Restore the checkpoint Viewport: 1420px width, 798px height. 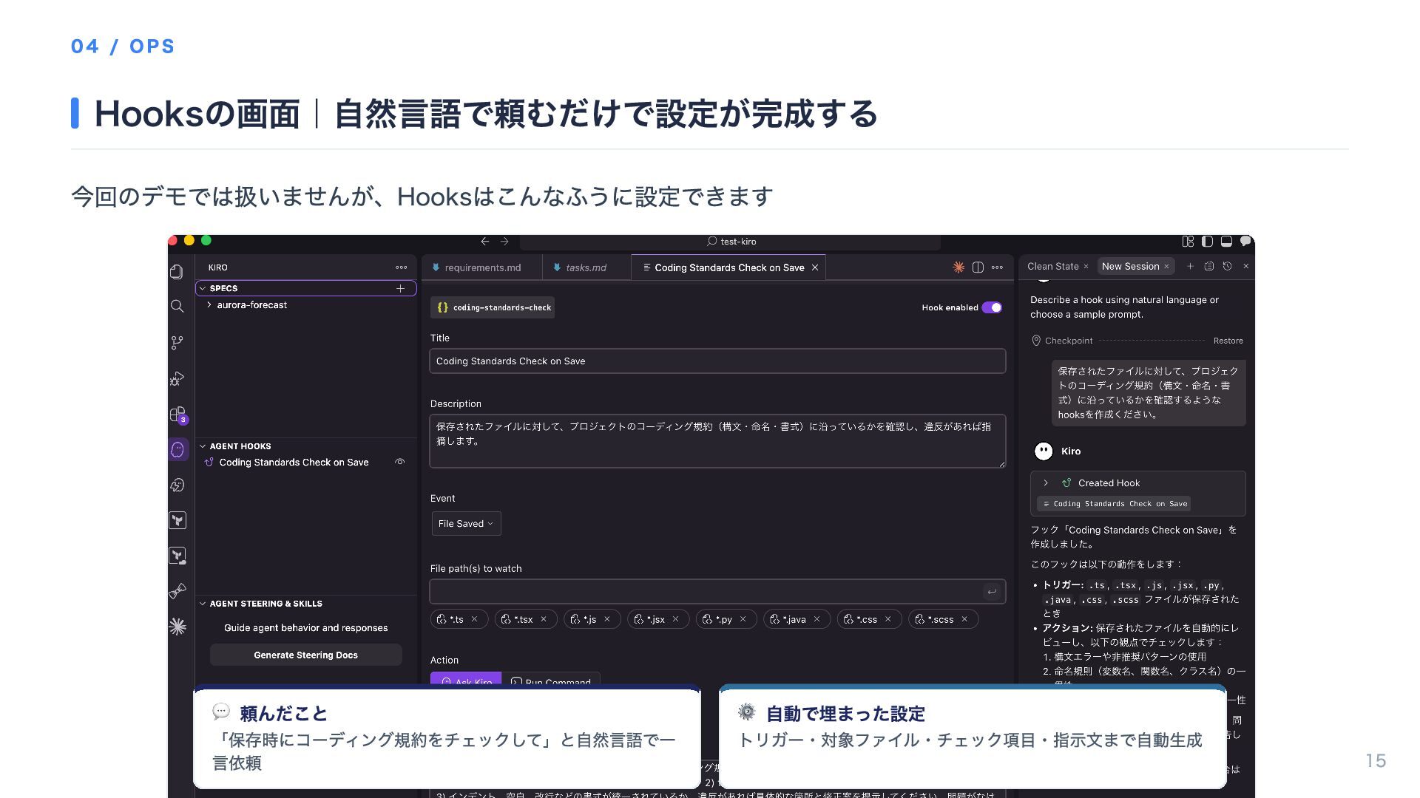[x=1228, y=341]
